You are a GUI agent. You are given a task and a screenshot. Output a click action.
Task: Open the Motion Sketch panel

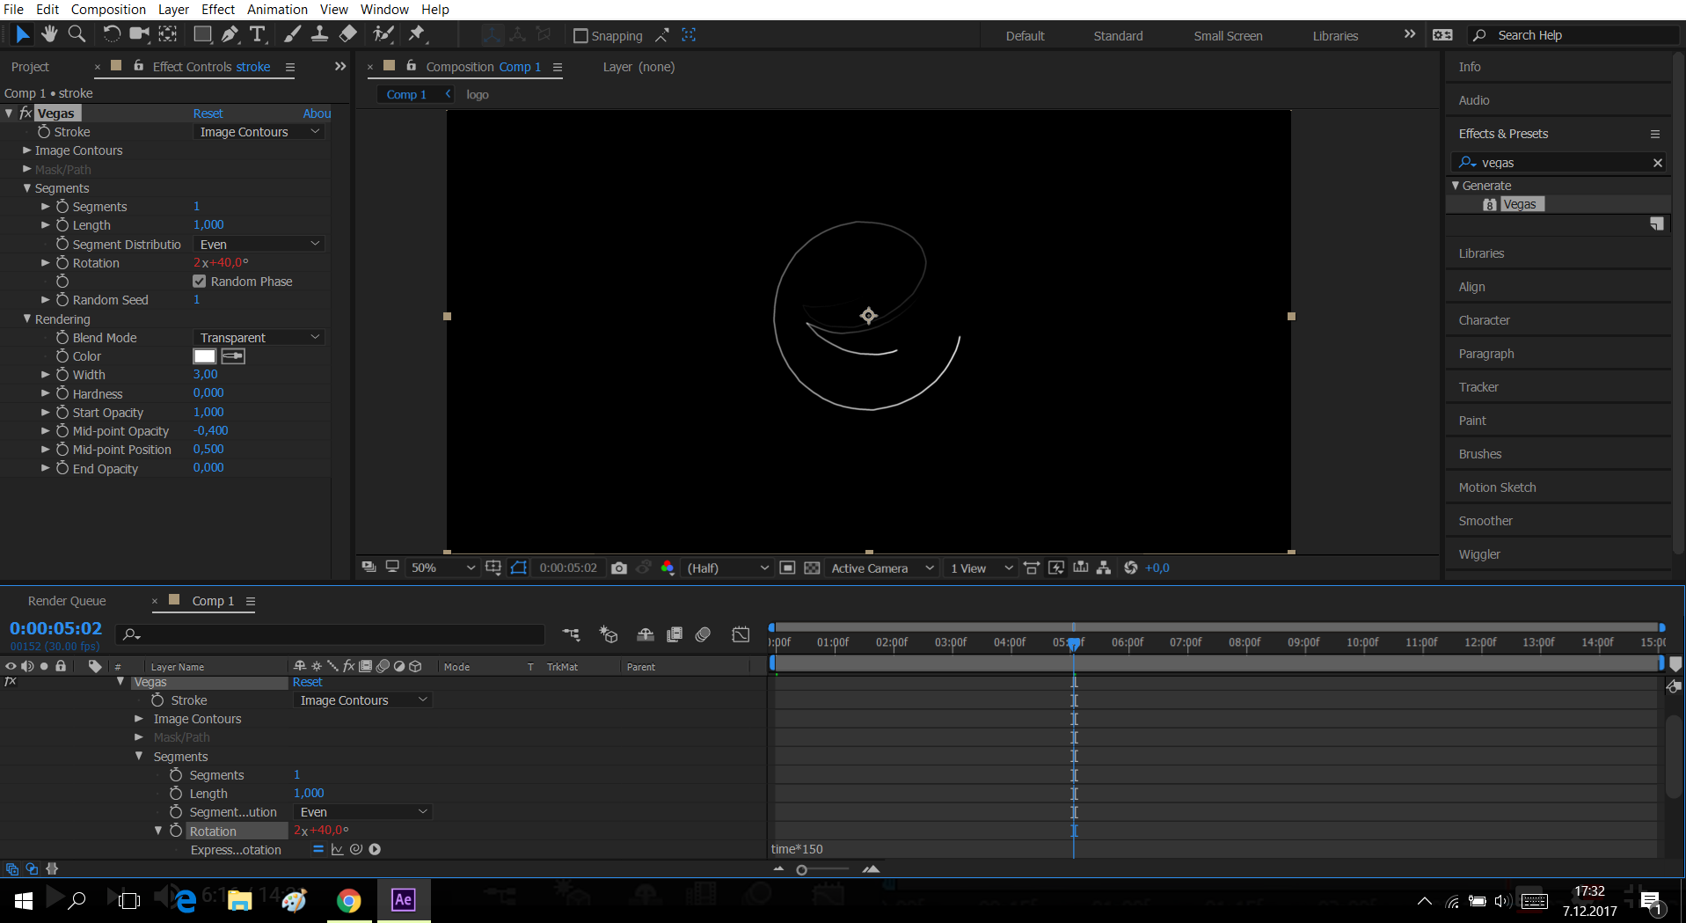(x=1497, y=487)
